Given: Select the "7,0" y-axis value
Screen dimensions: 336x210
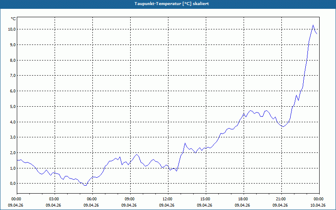Looking at the screenshot, I should click(x=13, y=76).
